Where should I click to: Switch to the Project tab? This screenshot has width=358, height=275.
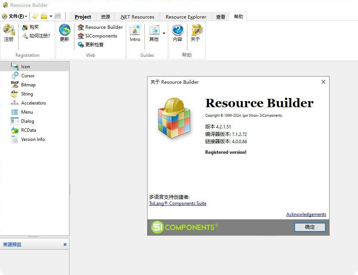click(x=83, y=17)
